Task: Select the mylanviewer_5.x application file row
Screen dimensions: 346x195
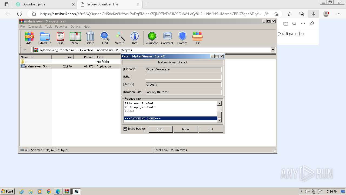Action: pos(70,66)
